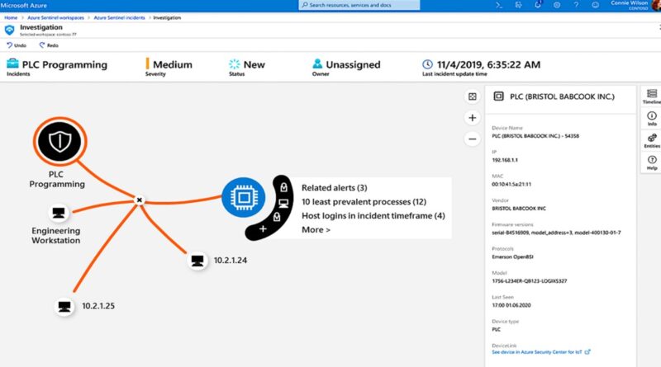Open Related alerts (3)
This screenshot has height=367, width=661.
[x=335, y=188]
